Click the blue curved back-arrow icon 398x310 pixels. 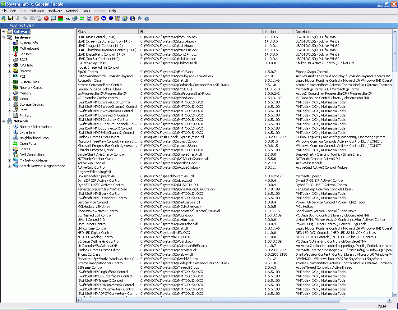[x=104, y=18]
